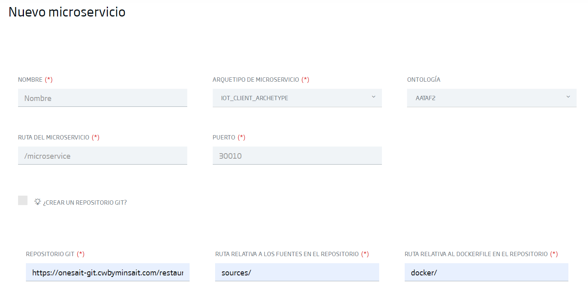Viewport: 588px width, 295px height.
Task: Click the Nuevo microservicio heading
Action: point(66,12)
